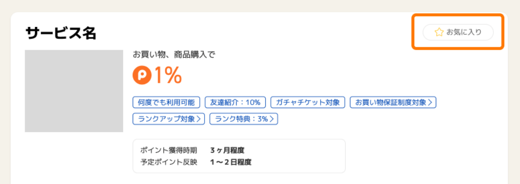Viewport: 520px width, 184px height.
Task: Click chevron arrow on ランク特典：3% tag
Action: click(x=272, y=120)
